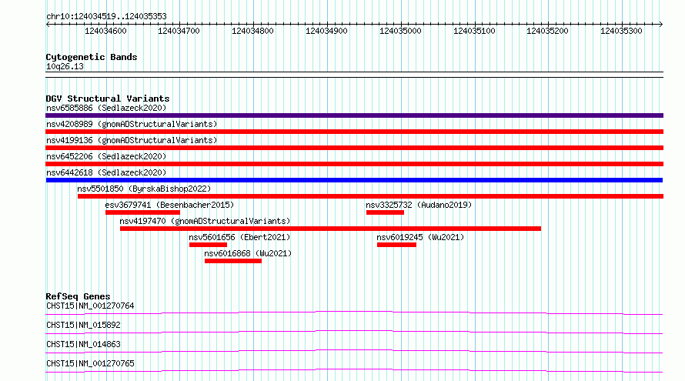685x381 pixels.
Task: Click ruler position 124035000
Action: [400, 31]
